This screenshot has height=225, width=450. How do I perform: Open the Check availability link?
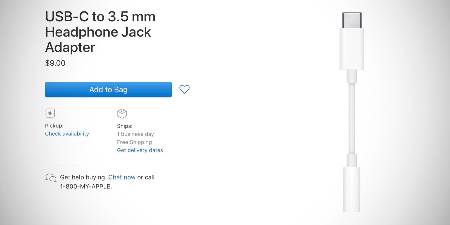pos(67,134)
